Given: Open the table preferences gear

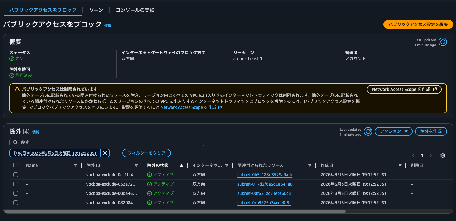Looking at the screenshot, I should tap(442, 155).
